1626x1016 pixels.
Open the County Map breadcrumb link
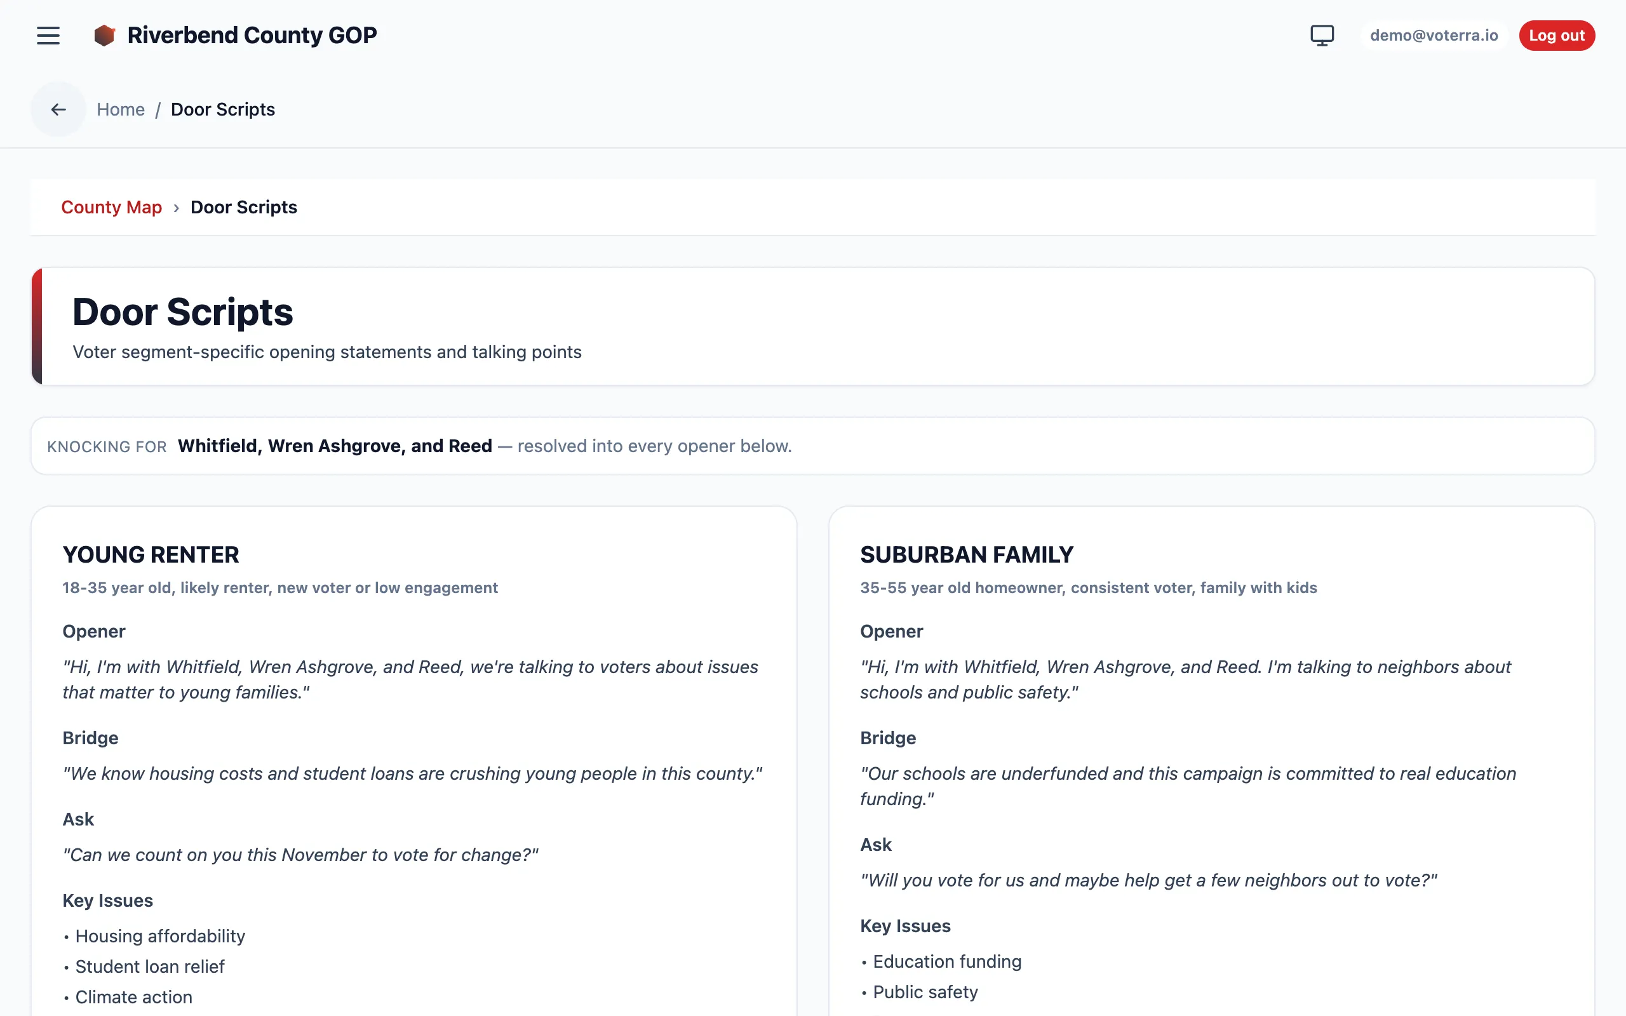pyautogui.click(x=112, y=207)
